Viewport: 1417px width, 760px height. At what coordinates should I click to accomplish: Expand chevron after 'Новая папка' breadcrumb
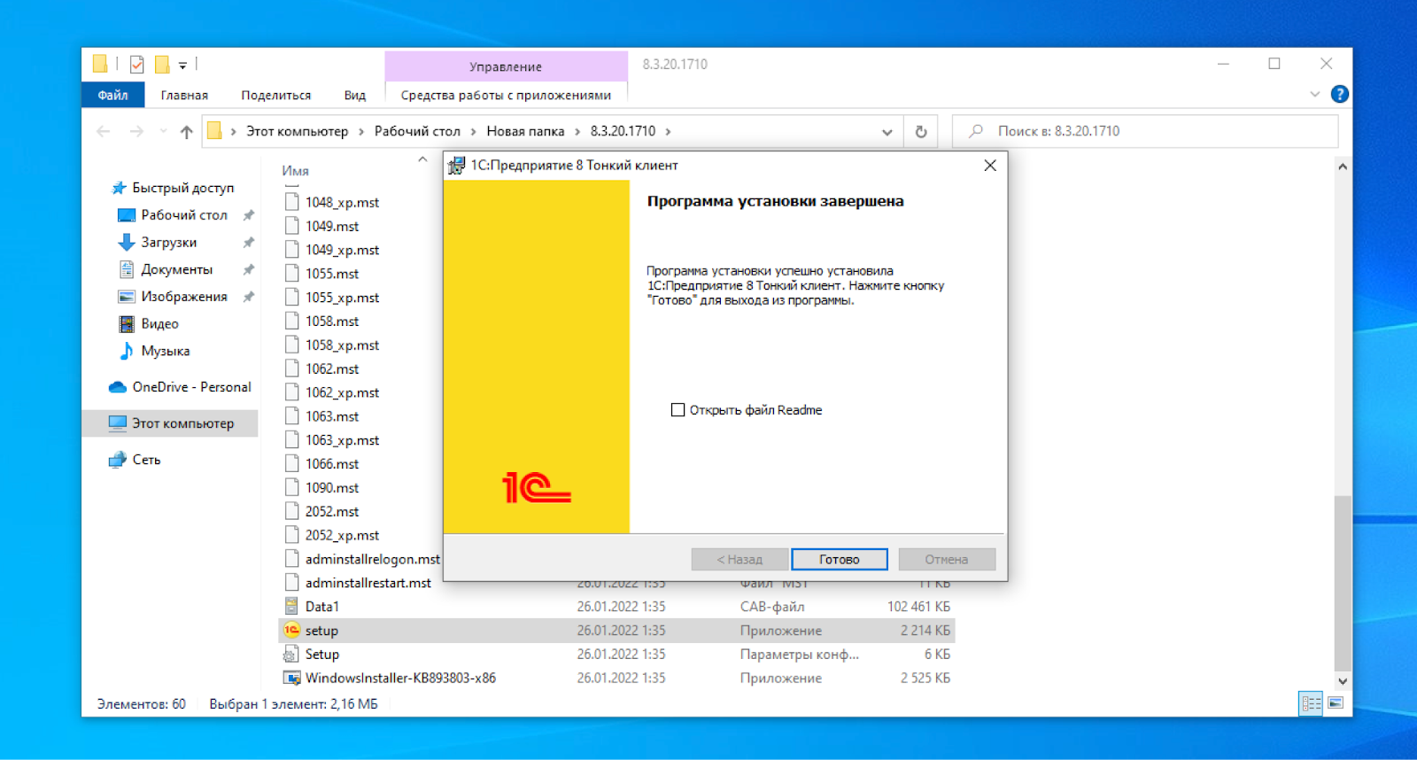577,131
